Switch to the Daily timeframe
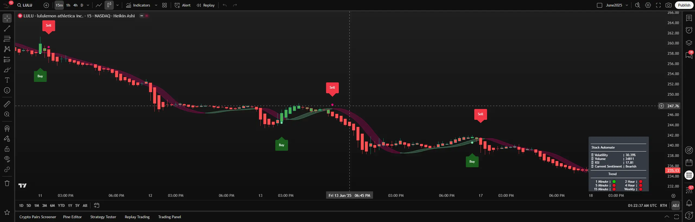The height and width of the screenshot is (222, 695). tap(82, 5)
